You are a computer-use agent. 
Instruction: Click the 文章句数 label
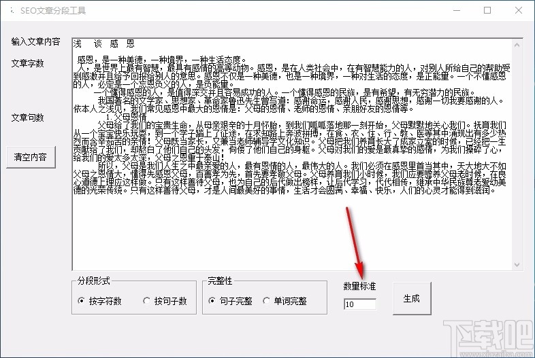pos(28,118)
